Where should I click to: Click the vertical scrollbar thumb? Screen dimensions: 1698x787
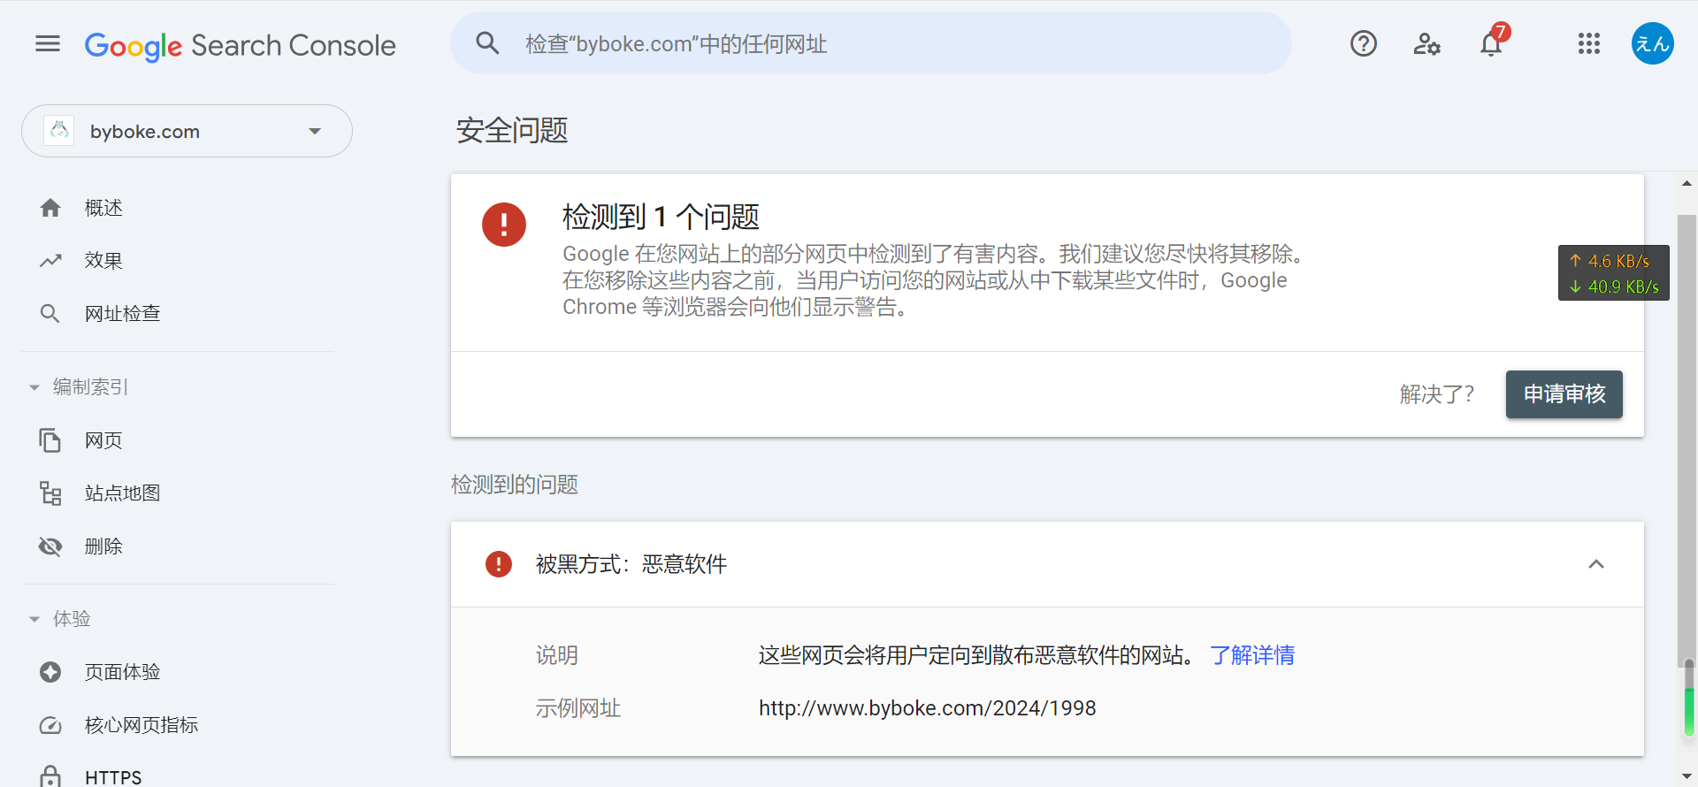coord(1687,442)
